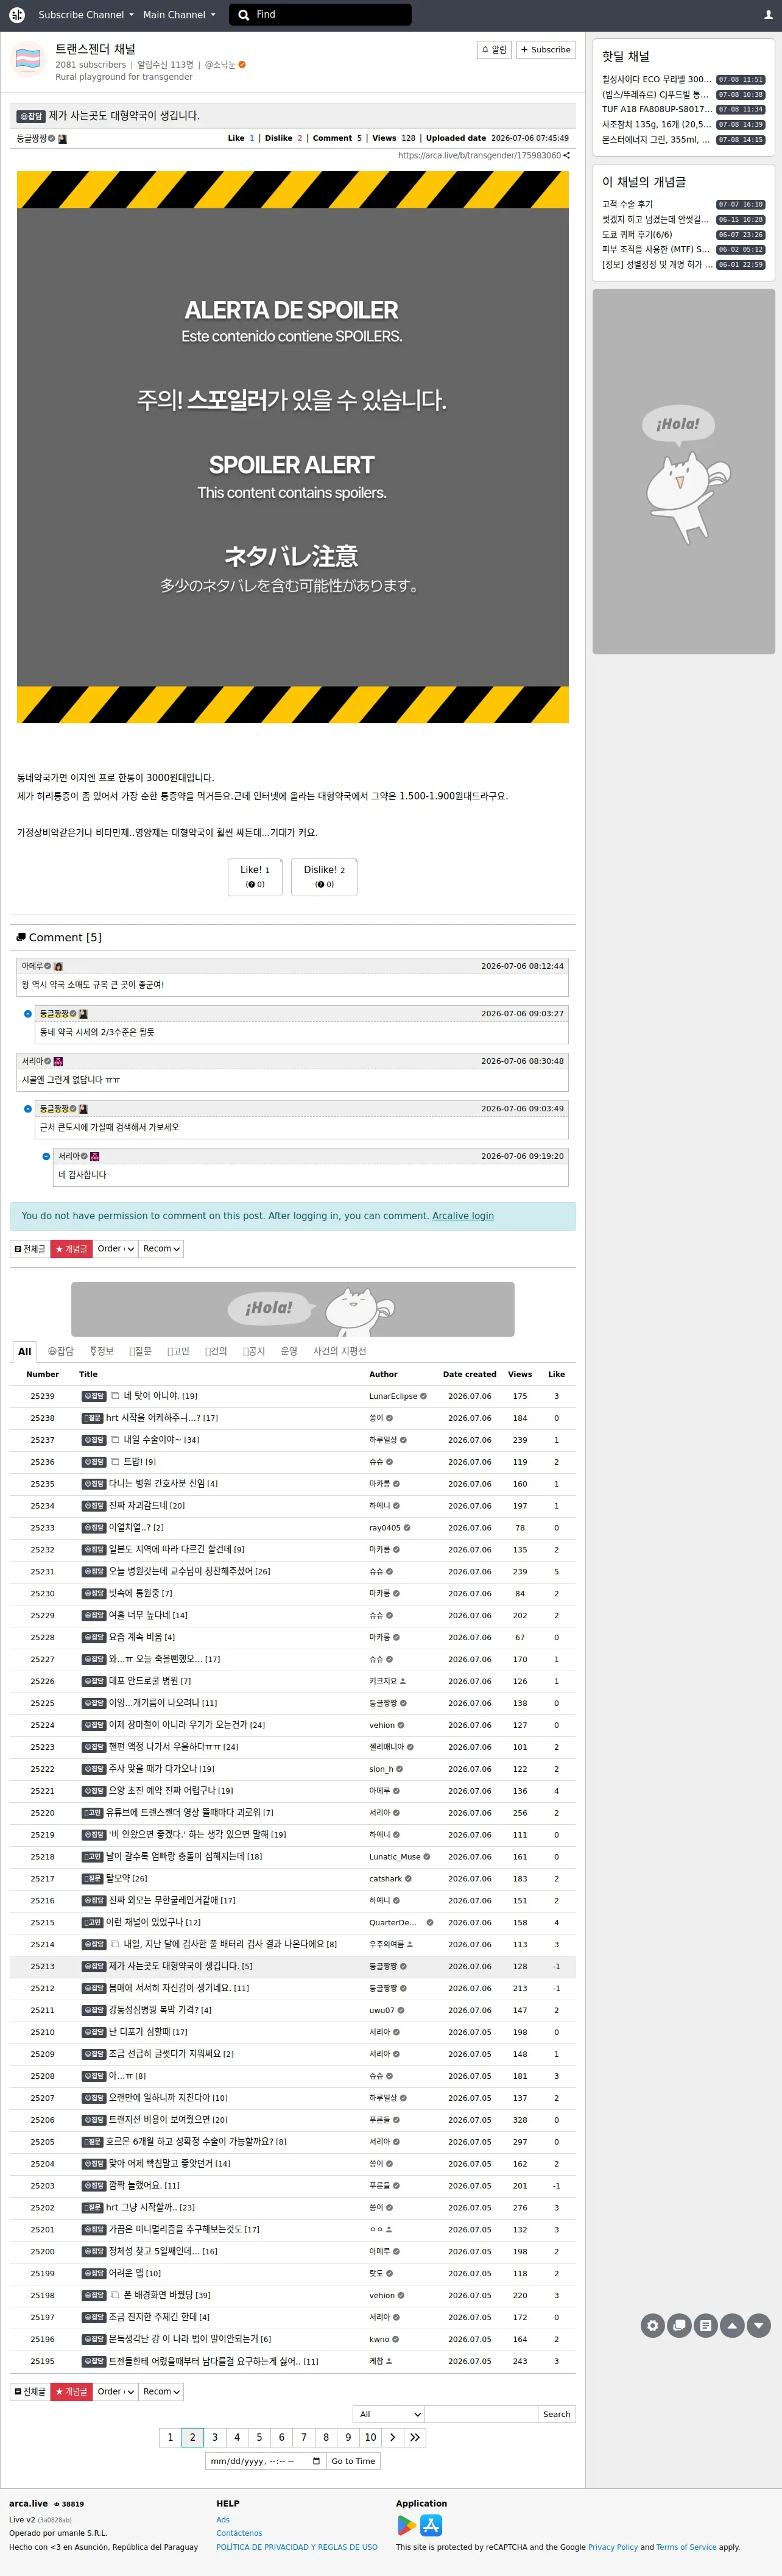Viewport: 782px width, 2576px height.
Task: Click the image icon on post 25198
Action: pos(115,2295)
